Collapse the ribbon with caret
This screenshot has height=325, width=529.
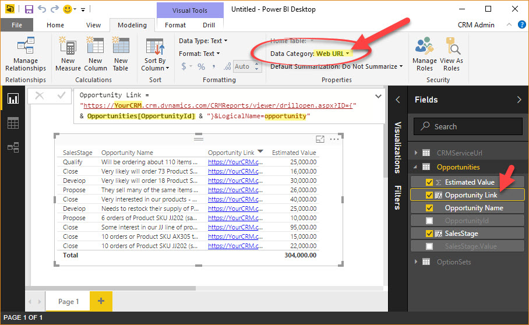[509, 24]
